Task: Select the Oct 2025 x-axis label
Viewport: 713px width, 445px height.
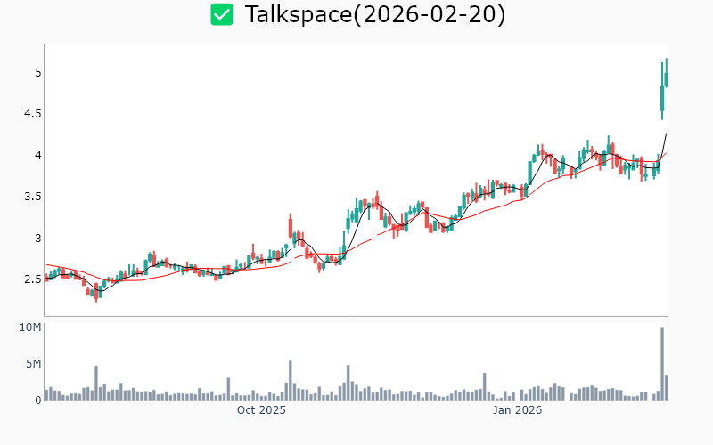Action: pos(261,410)
